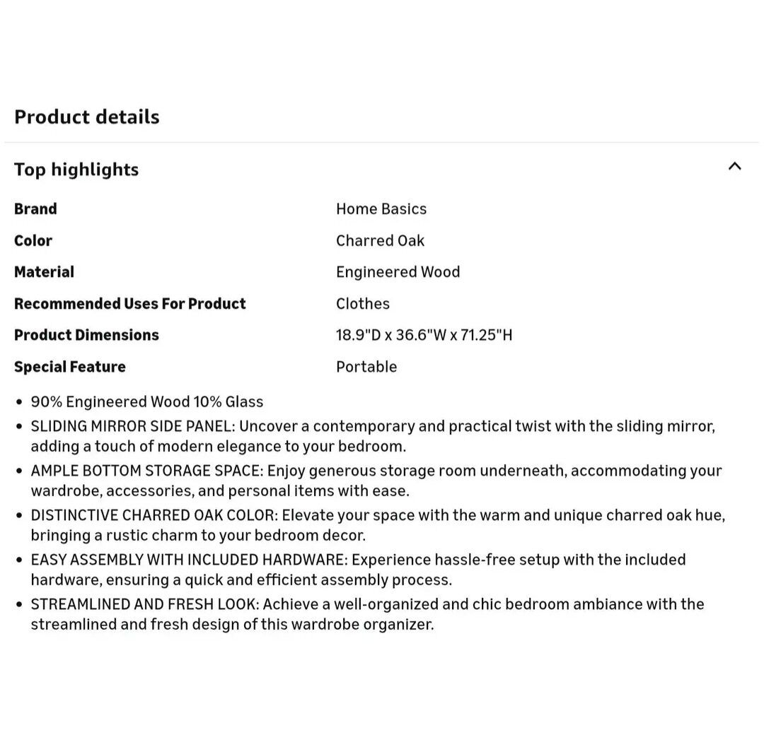Click the Color label
This screenshot has height=730, width=764.
tap(33, 240)
